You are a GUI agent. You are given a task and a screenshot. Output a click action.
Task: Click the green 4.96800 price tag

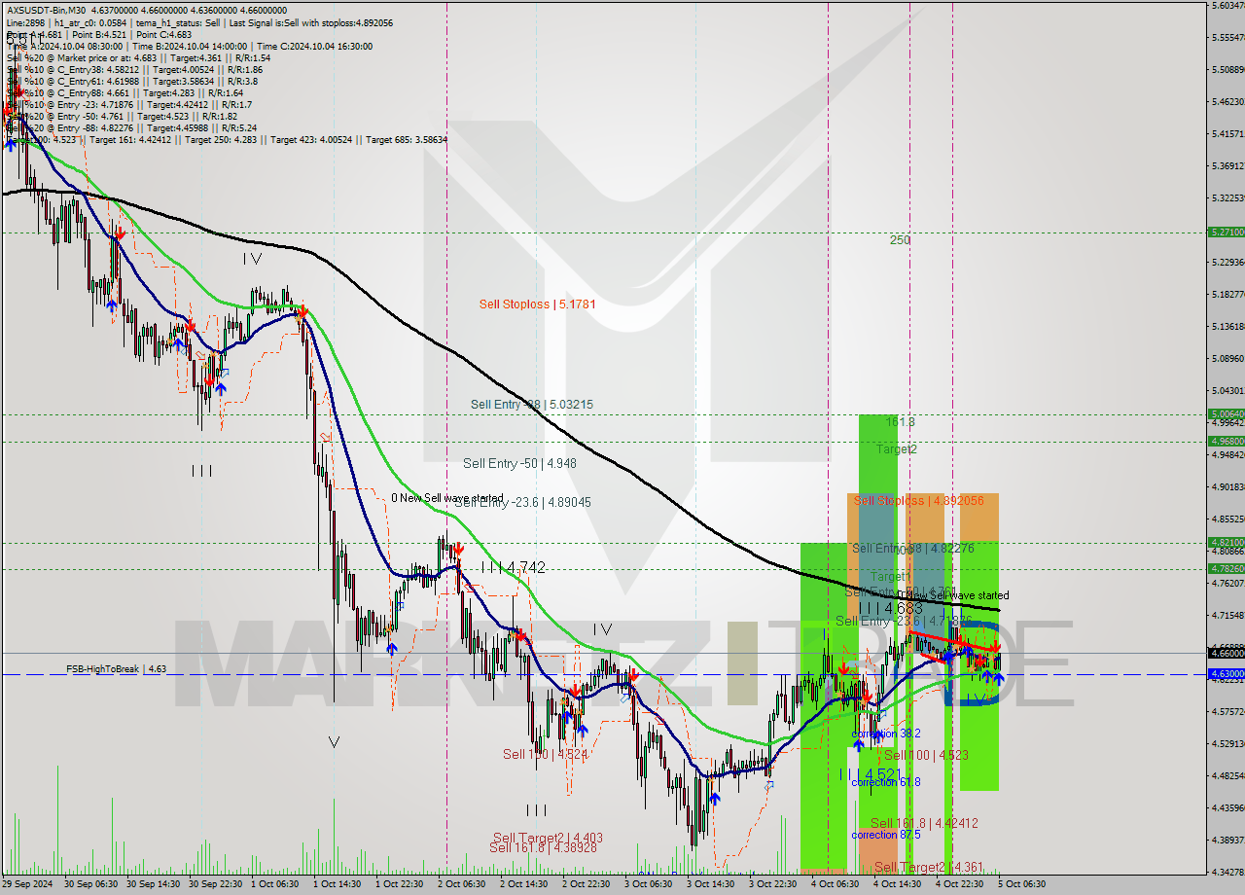click(1226, 441)
